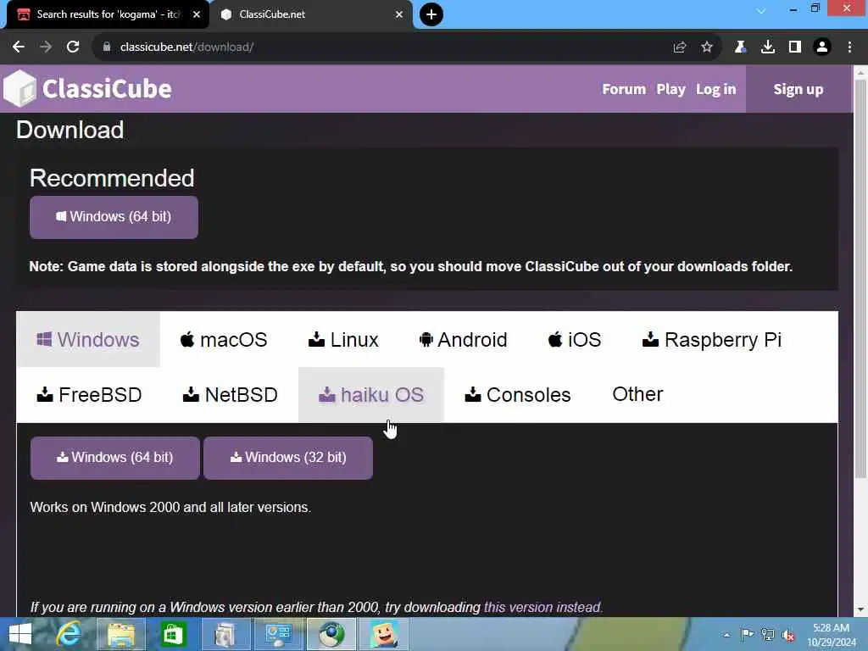Open the Forum link
The width and height of the screenshot is (868, 651).
pyautogui.click(x=624, y=89)
